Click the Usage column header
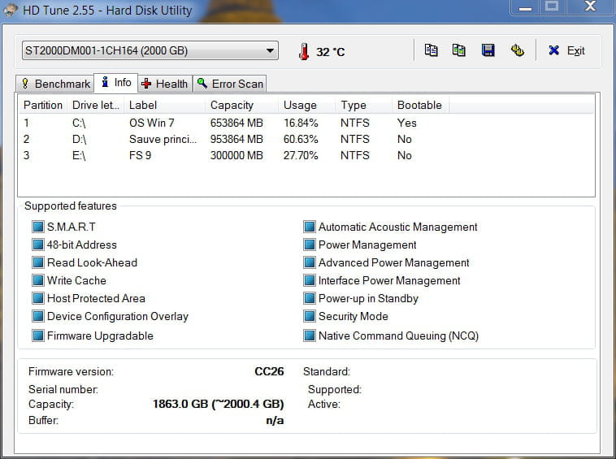616x459 pixels. [x=307, y=106]
